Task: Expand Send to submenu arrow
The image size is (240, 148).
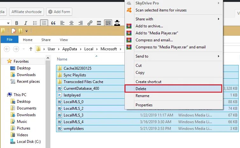Action: pyautogui.click(x=219, y=56)
